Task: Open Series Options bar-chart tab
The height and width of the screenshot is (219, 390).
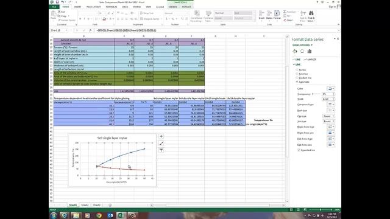Action: click(310, 51)
